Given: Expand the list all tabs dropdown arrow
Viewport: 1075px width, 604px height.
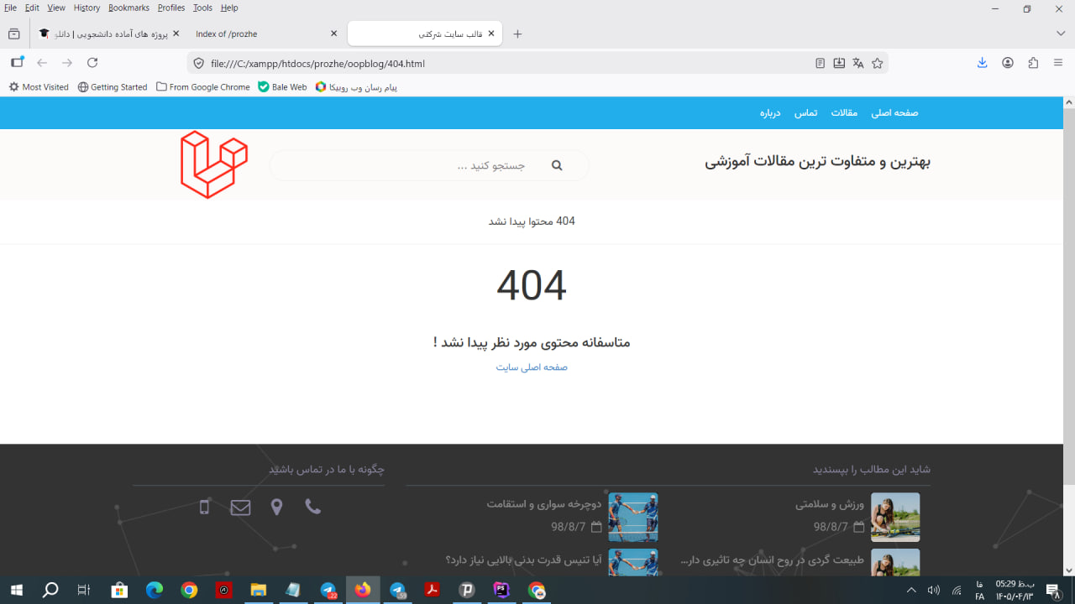Looking at the screenshot, I should point(1061,34).
